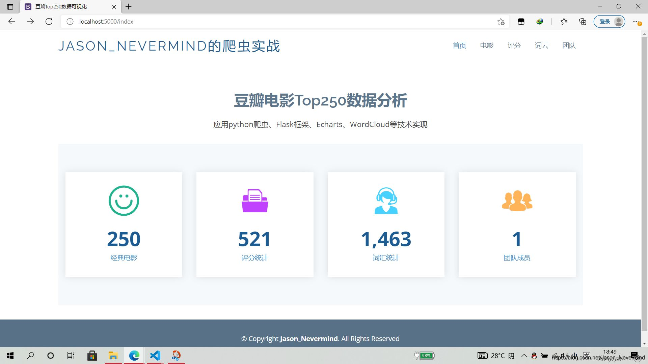Open the tab actions menu icon
Image resolution: width=648 pixels, height=364 pixels.
click(10, 6)
